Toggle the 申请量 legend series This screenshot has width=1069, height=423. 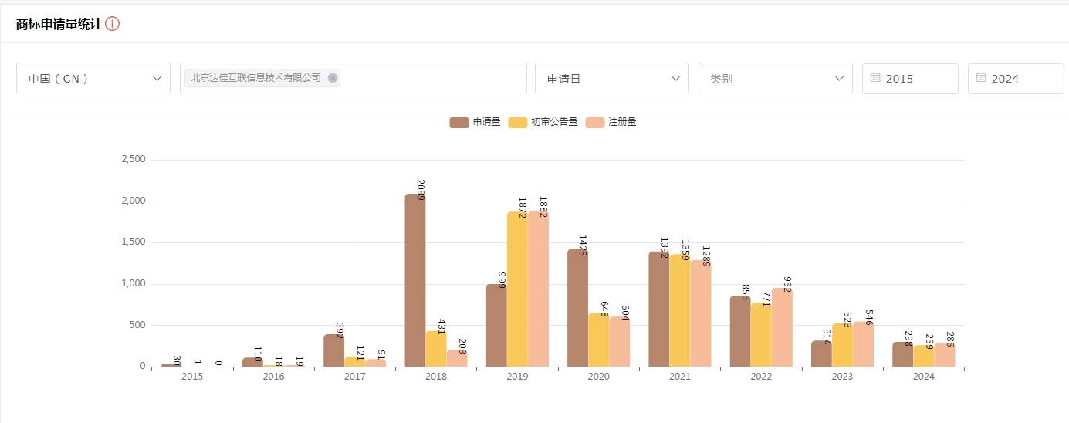pyautogui.click(x=475, y=122)
